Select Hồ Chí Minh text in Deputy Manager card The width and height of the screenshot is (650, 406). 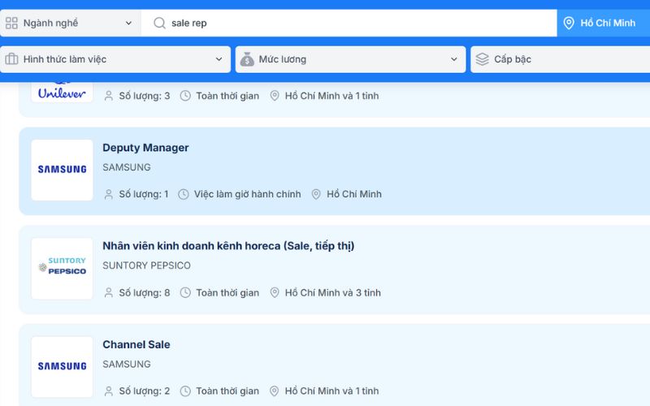click(354, 194)
